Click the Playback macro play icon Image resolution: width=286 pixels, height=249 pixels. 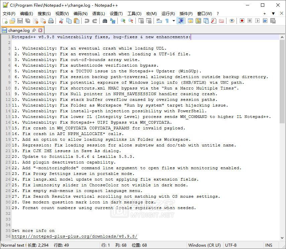pos(257,21)
